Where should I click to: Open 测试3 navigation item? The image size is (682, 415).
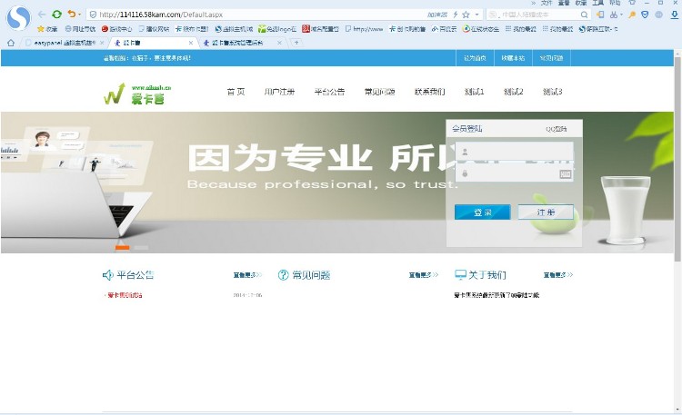click(x=552, y=92)
